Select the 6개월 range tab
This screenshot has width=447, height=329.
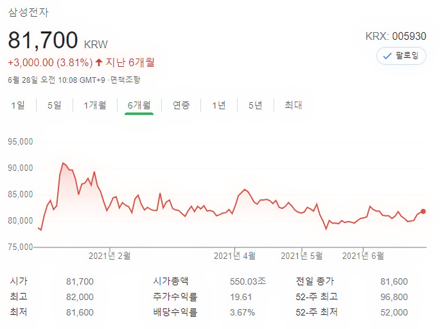139,105
